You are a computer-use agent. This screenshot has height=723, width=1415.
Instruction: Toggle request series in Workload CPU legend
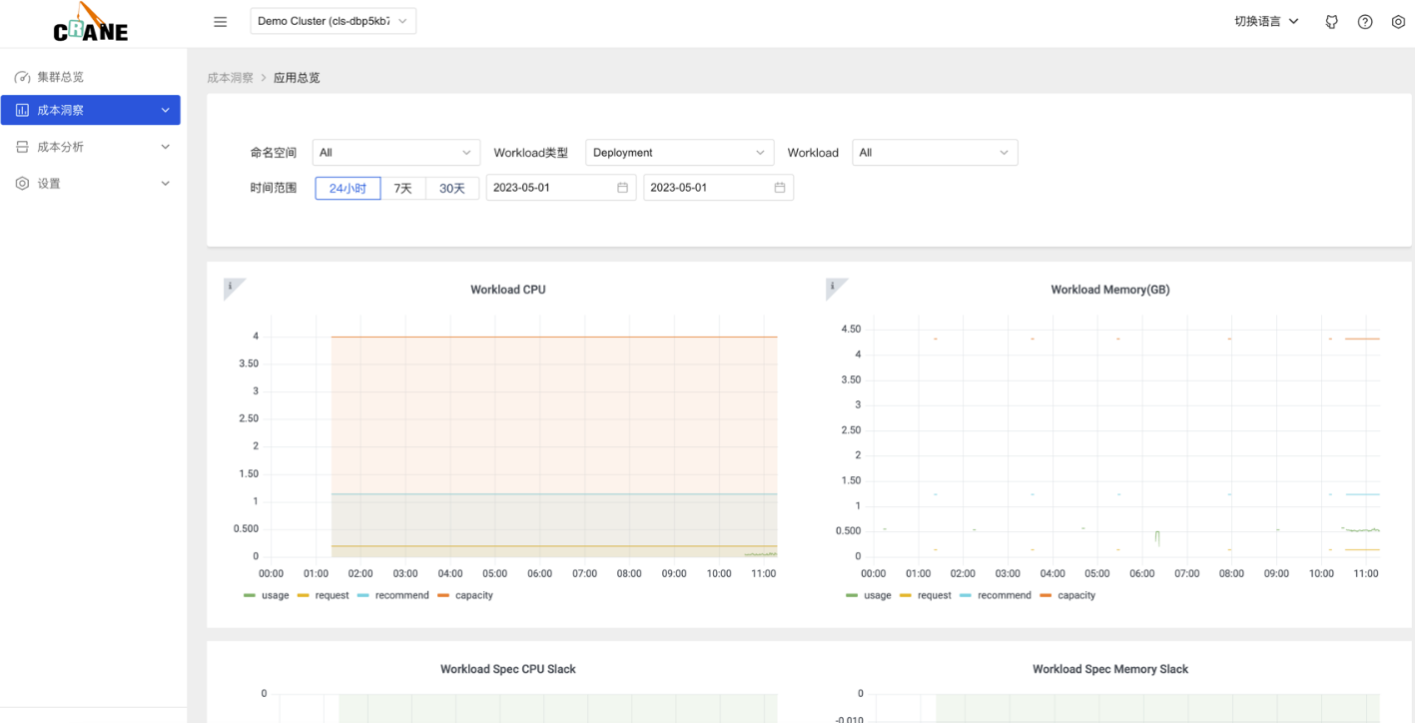324,595
